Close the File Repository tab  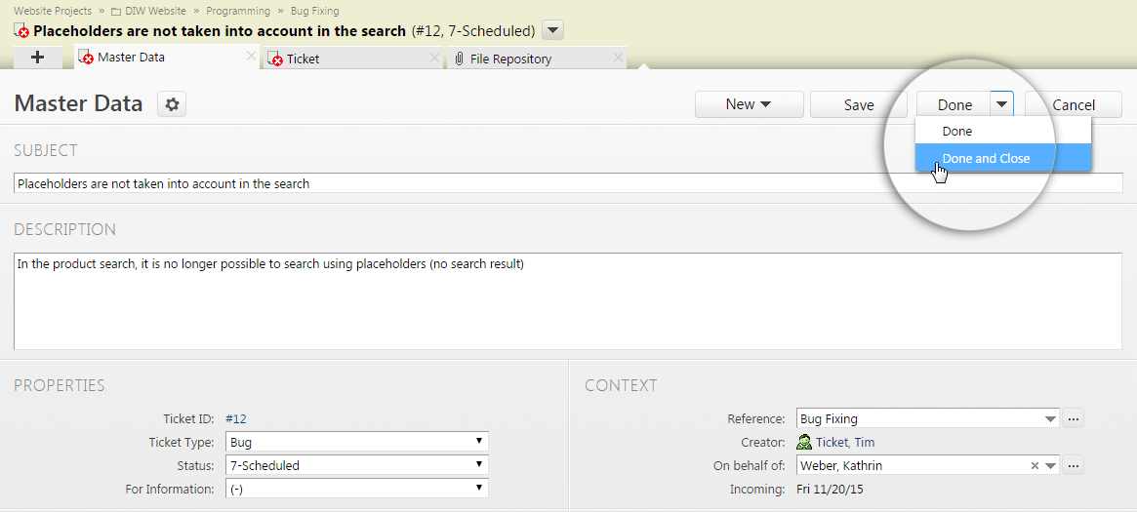(617, 58)
